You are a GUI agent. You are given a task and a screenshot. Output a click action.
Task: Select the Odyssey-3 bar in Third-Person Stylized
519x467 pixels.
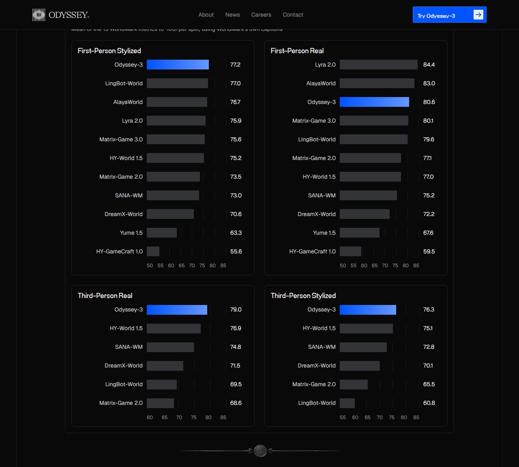click(x=368, y=309)
